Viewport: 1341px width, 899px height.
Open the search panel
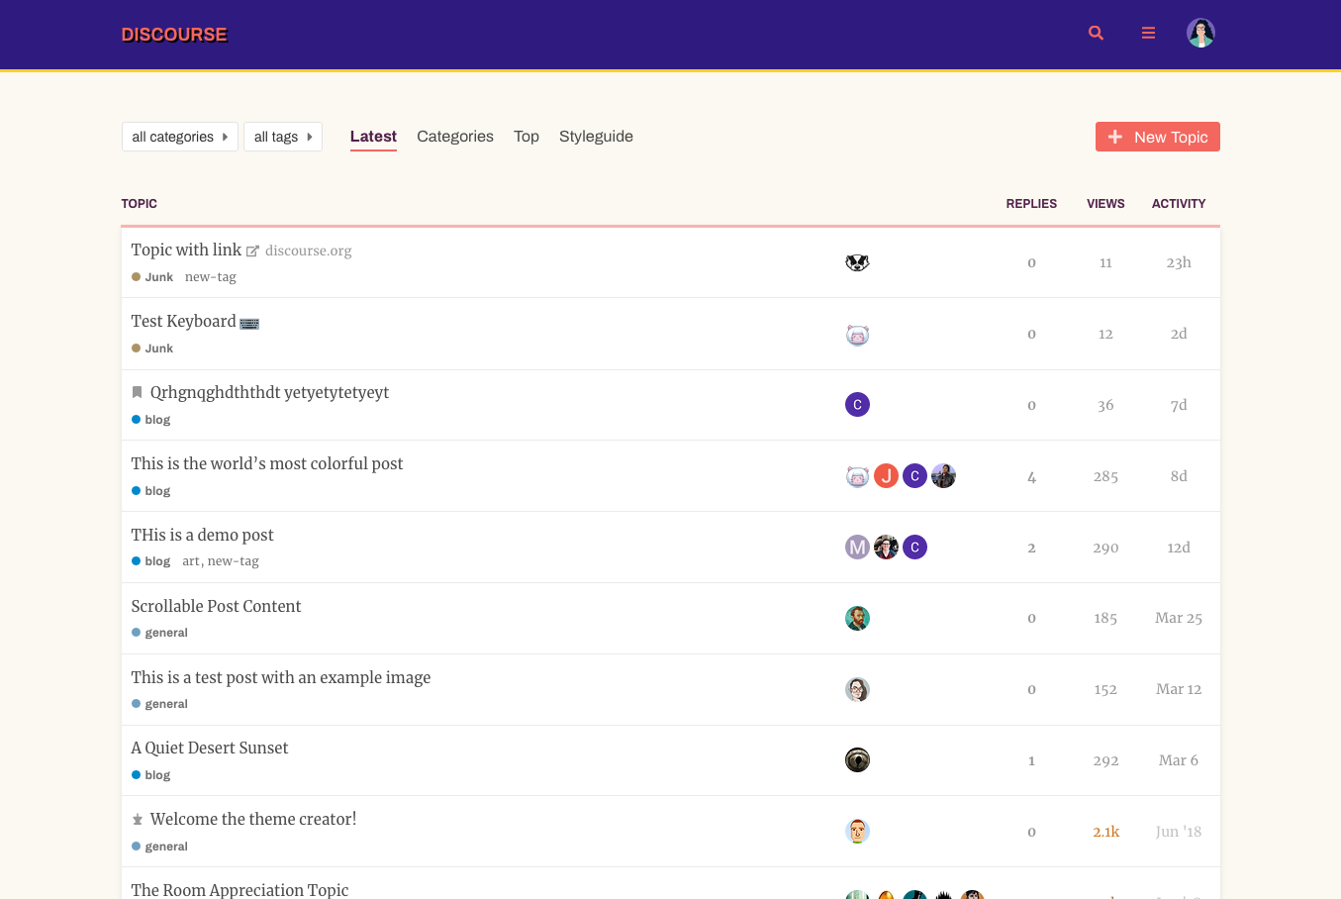pos(1096,33)
